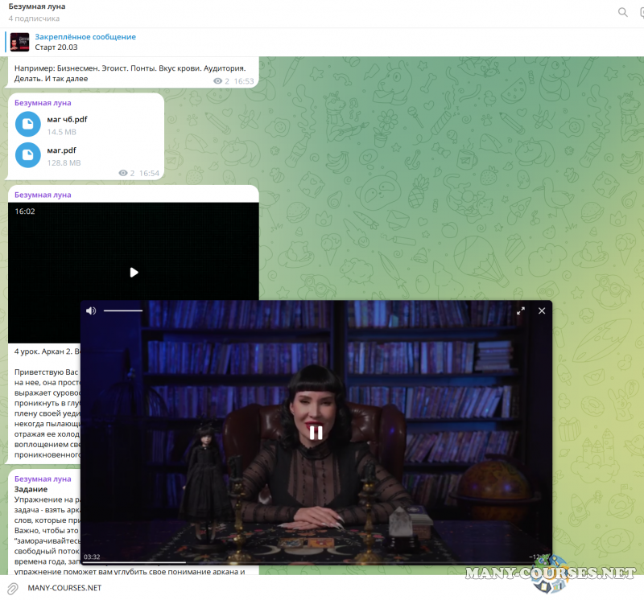Click the video progress bar
644x600 pixels.
[x=242, y=562]
